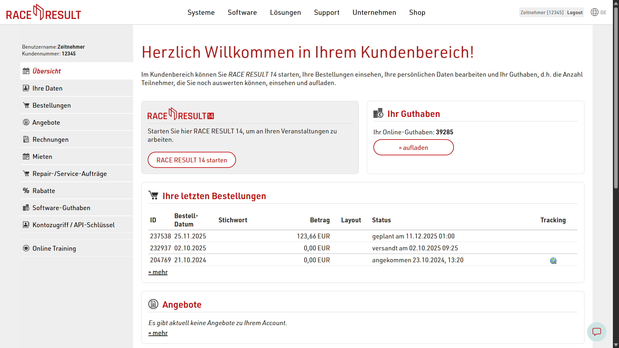This screenshot has width=619, height=348.
Task: Click the RACE RESULT logo in header
Action: tap(44, 13)
